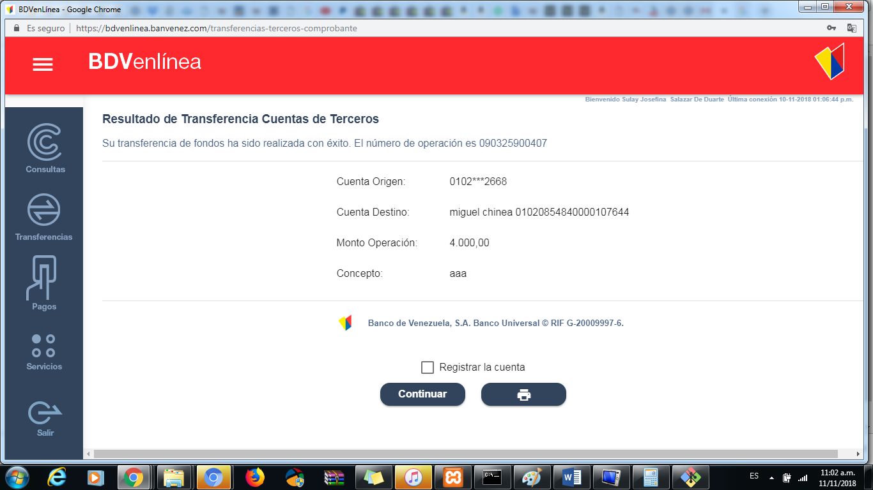Open Sticky Notes from taskbar
This screenshot has width=873, height=490.
374,477
